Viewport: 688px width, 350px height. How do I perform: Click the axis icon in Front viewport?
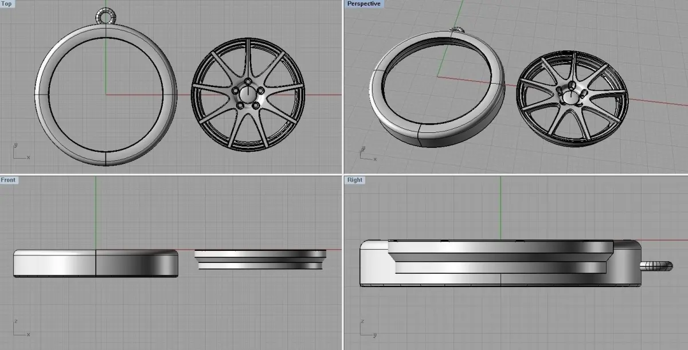pos(21,328)
